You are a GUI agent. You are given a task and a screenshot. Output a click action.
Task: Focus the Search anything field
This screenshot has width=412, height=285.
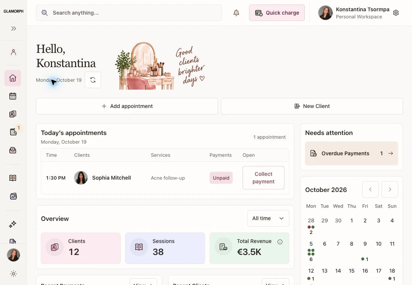129,13
